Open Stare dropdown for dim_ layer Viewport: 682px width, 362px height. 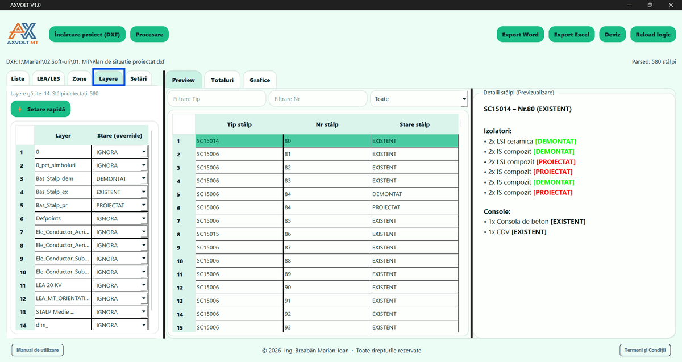(x=120, y=326)
